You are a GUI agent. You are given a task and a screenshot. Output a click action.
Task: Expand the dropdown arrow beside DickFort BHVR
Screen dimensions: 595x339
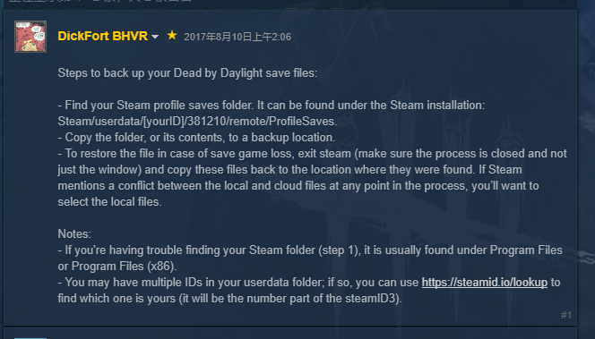pos(155,37)
